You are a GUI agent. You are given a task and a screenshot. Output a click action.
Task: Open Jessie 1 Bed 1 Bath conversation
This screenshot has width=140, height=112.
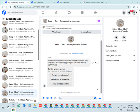tap(19, 77)
